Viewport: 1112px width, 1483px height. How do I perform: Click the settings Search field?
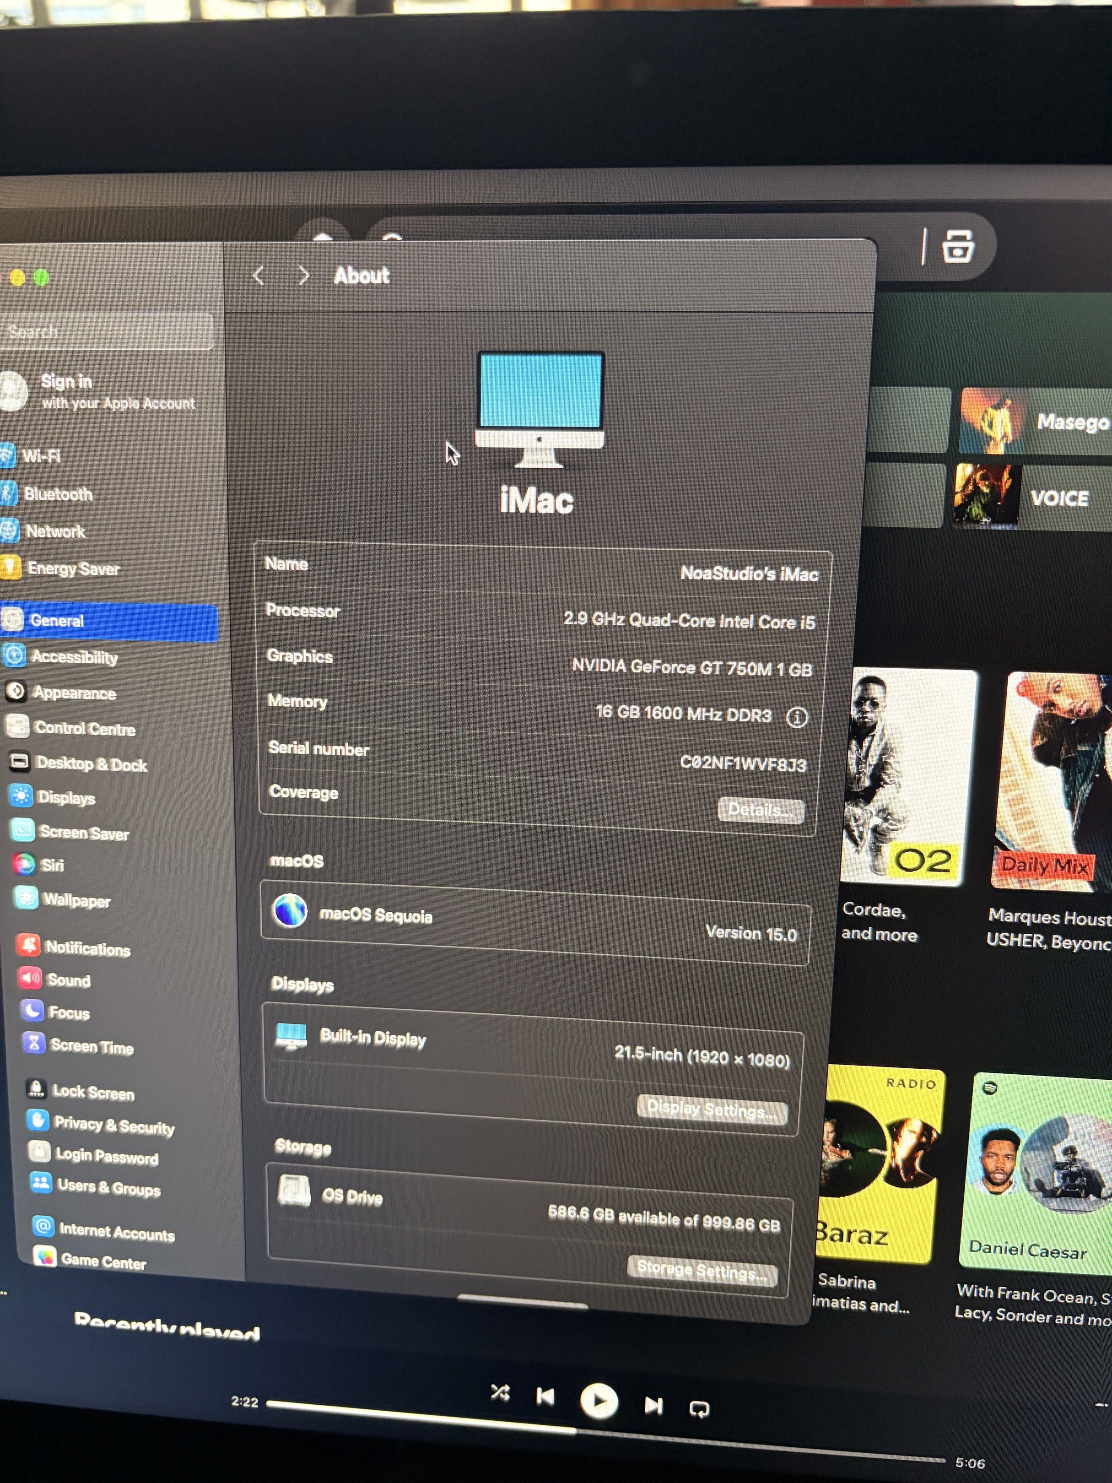pyautogui.click(x=106, y=332)
